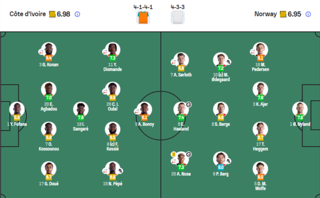This screenshot has height=198, width=320.
Task: Select the orange Côte d'Ivoire jersey icon
Action: click(143, 18)
